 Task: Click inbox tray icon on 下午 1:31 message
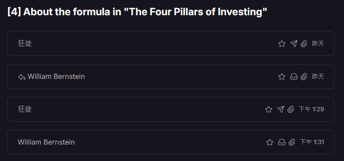[x=282, y=142]
